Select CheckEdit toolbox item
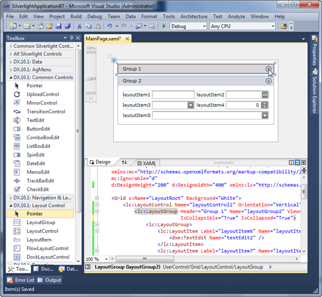322x297 pixels. click(x=38, y=189)
